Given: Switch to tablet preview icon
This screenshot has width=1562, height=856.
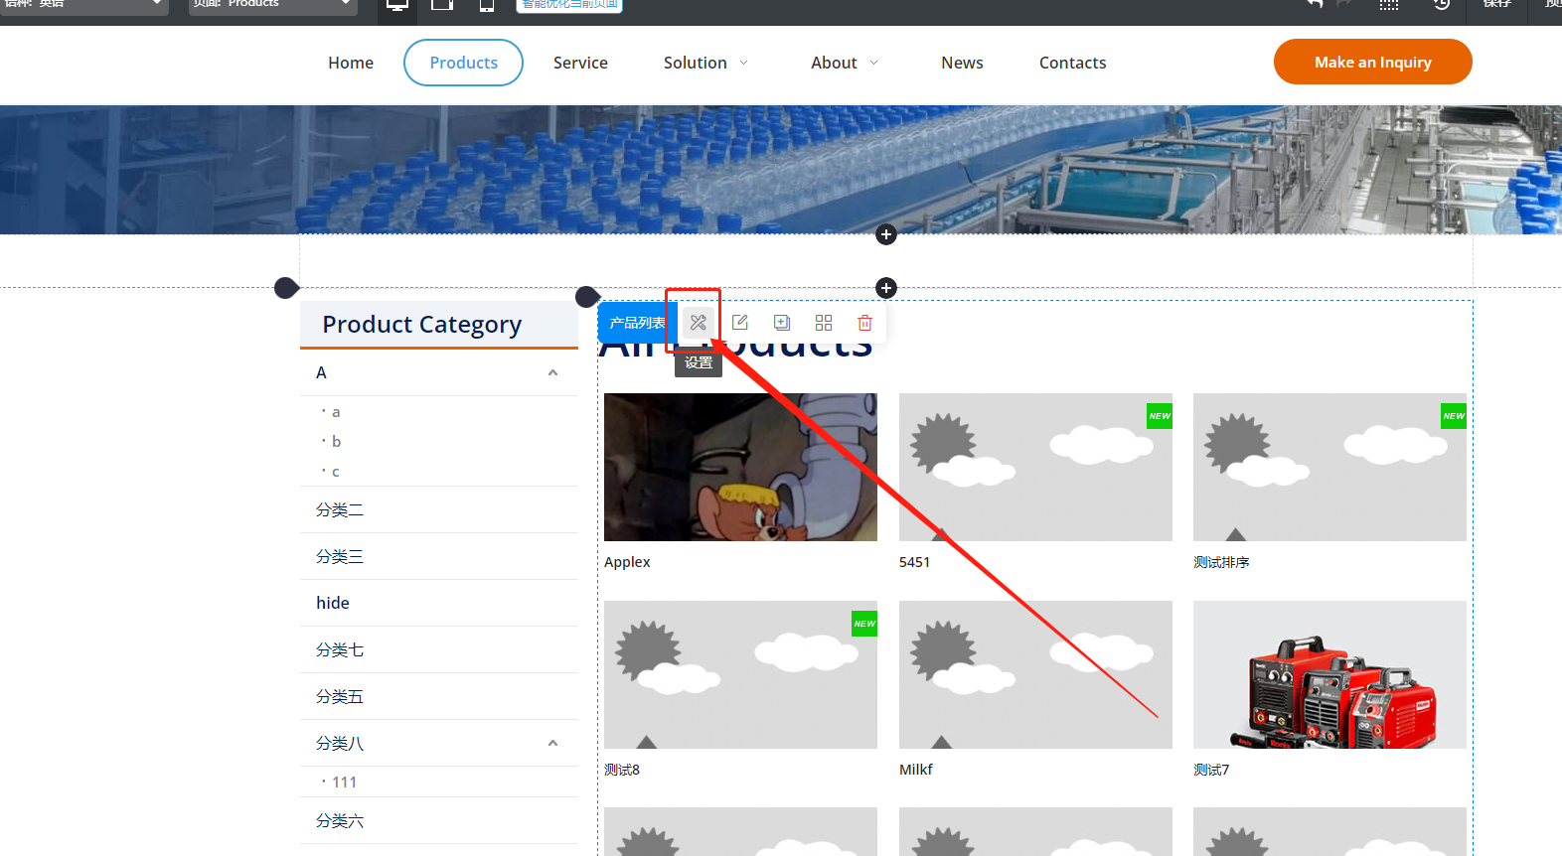Looking at the screenshot, I should tap(442, 5).
